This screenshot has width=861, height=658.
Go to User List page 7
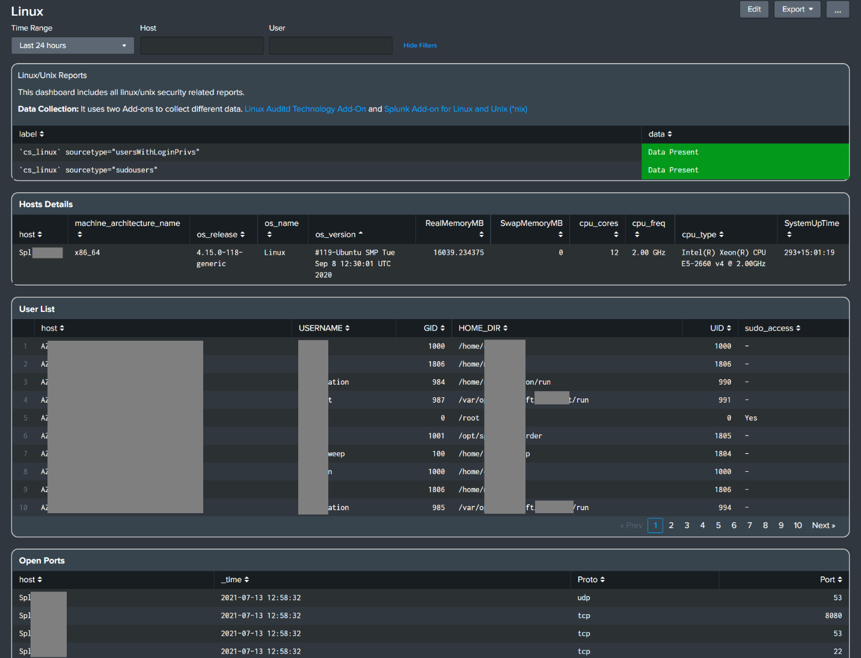(750, 525)
